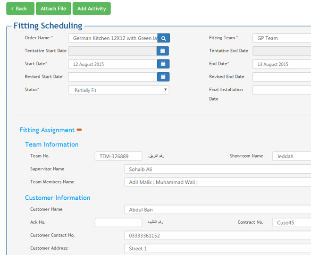Collapse the Fitting Assignment section

click(79, 130)
